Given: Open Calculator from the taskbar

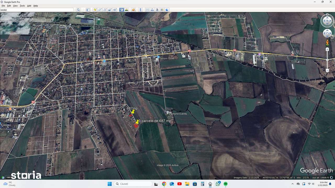Looking at the screenshot, I should pyautogui.click(x=203, y=184).
